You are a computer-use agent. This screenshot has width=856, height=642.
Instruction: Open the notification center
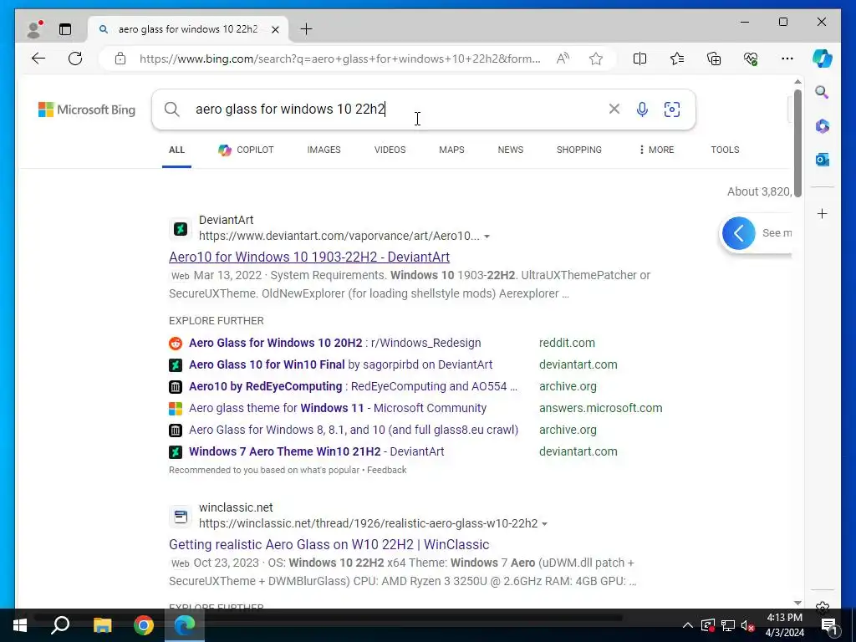pos(828,625)
